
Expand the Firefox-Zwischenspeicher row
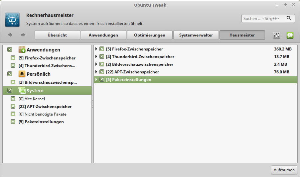[96, 49]
